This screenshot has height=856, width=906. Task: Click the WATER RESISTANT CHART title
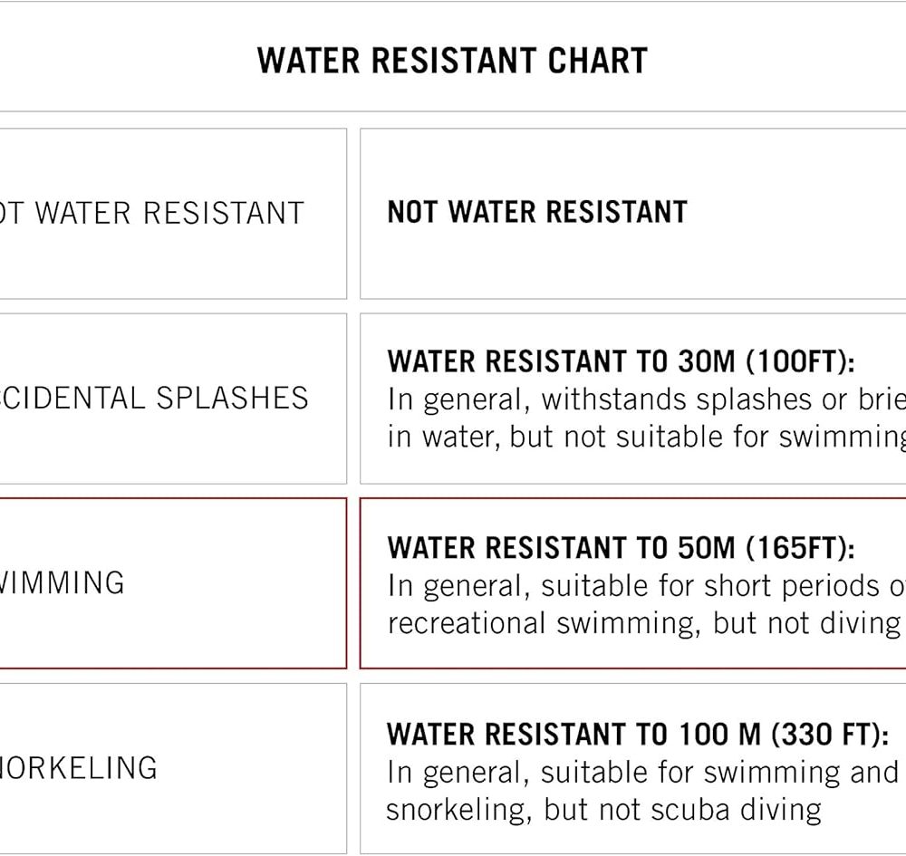click(x=452, y=61)
